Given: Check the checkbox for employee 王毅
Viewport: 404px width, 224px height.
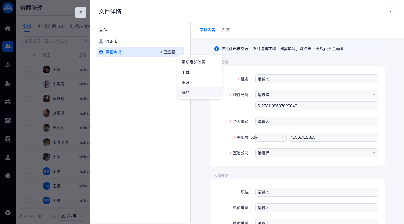Looking at the screenshot, I should click(29, 69).
